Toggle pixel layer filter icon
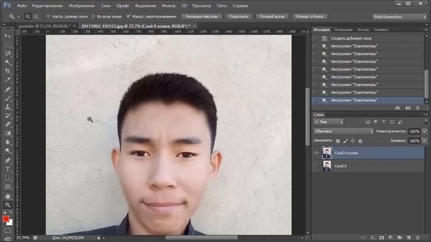The height and width of the screenshot is (242, 431). click(368, 122)
